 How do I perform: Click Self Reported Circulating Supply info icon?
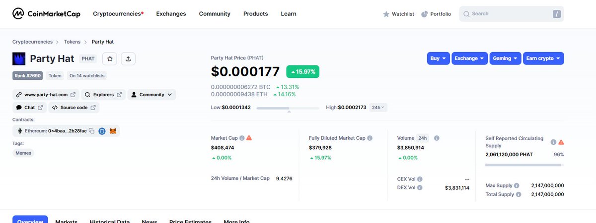pos(553,142)
